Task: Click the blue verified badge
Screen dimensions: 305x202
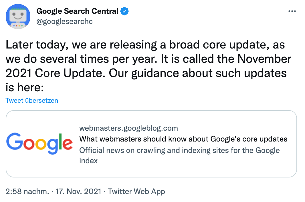Action: 124,11
